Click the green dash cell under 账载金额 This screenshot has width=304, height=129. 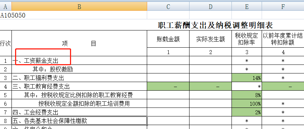pyautogui.click(x=168, y=86)
